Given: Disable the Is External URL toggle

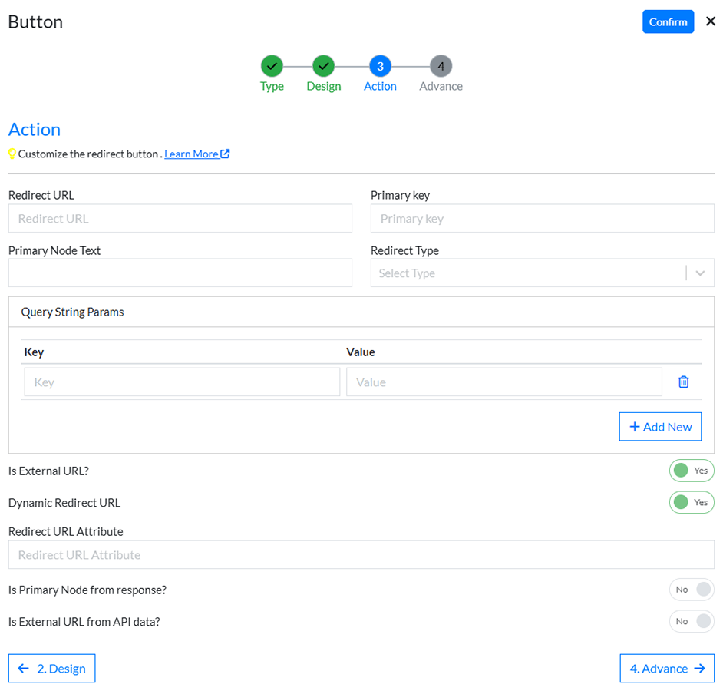Looking at the screenshot, I should tap(692, 471).
